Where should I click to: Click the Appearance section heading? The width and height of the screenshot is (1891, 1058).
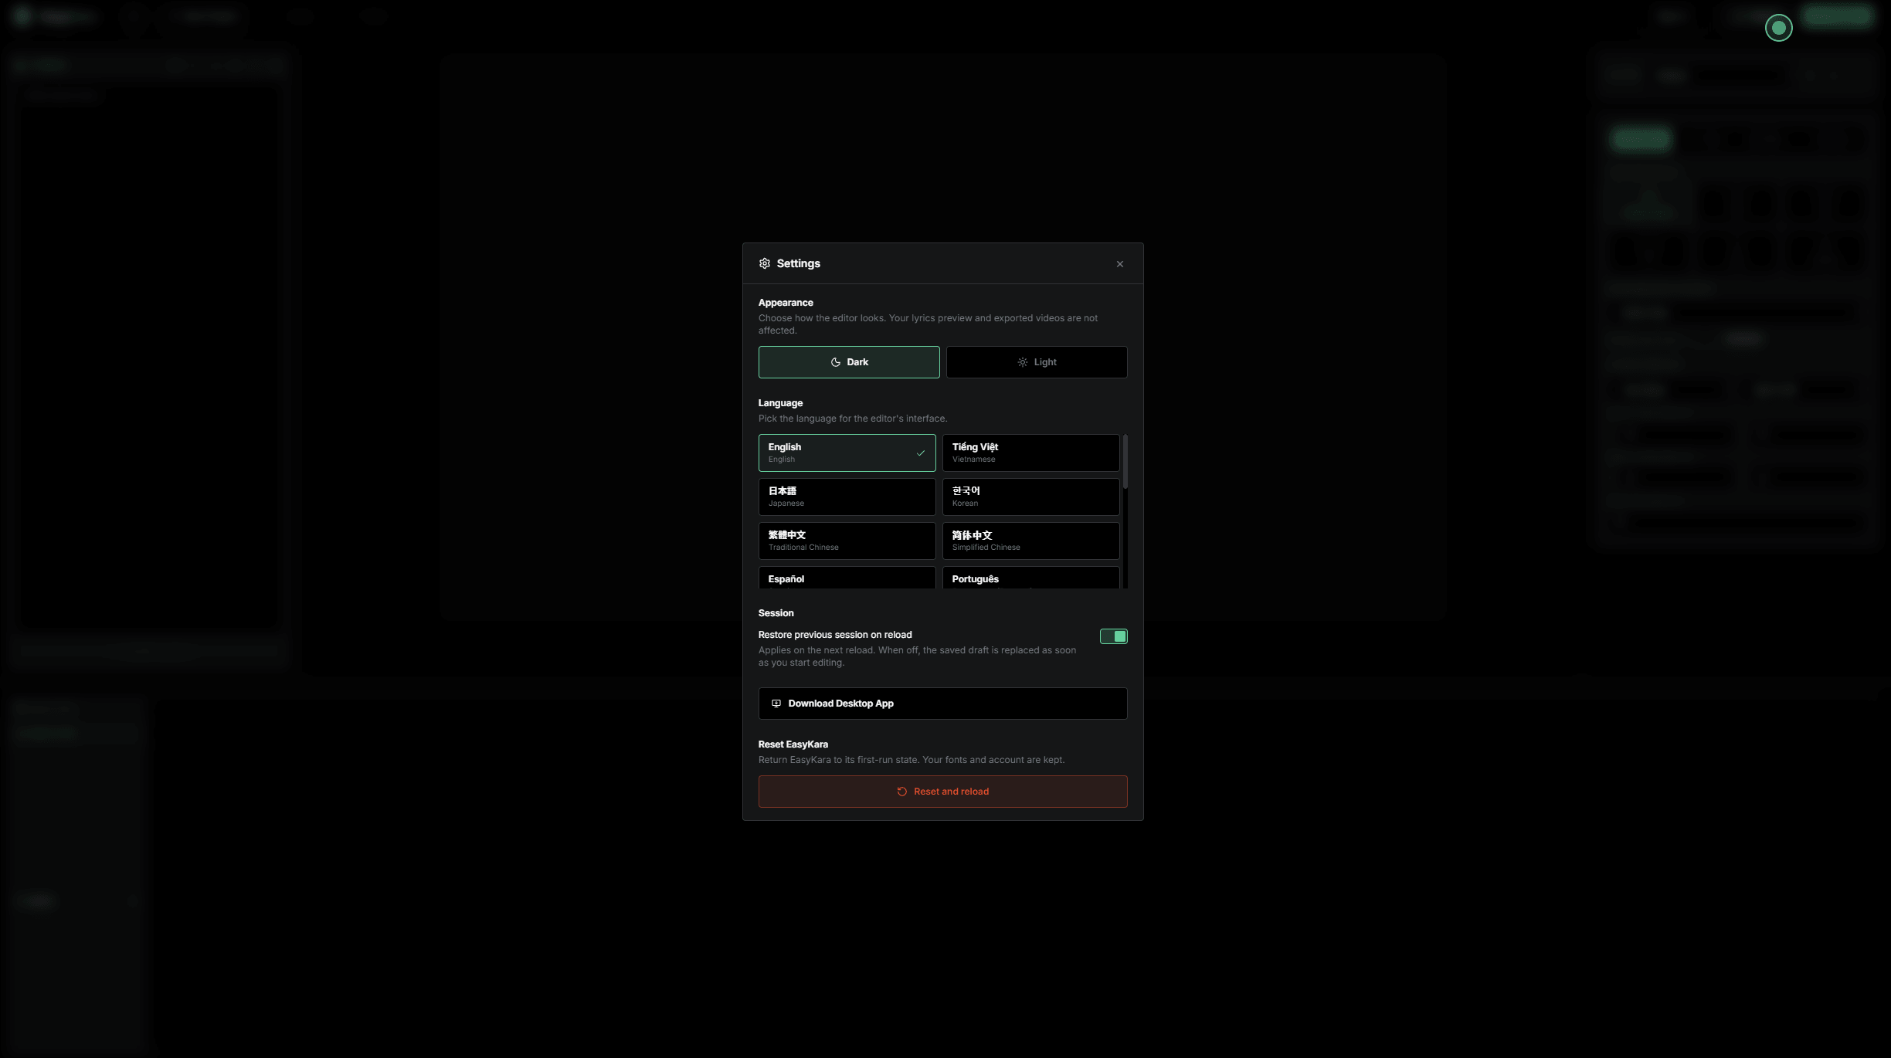[x=786, y=303]
